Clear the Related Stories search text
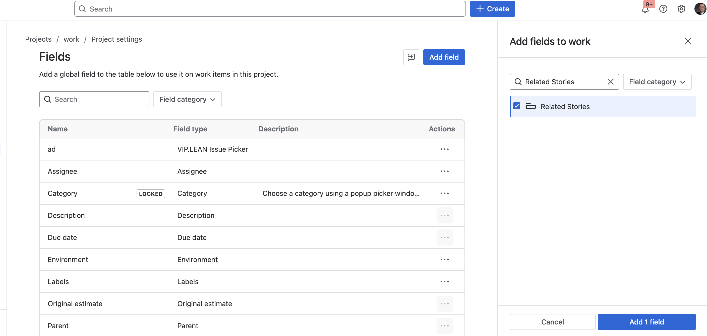The width and height of the screenshot is (707, 336). [x=610, y=82]
